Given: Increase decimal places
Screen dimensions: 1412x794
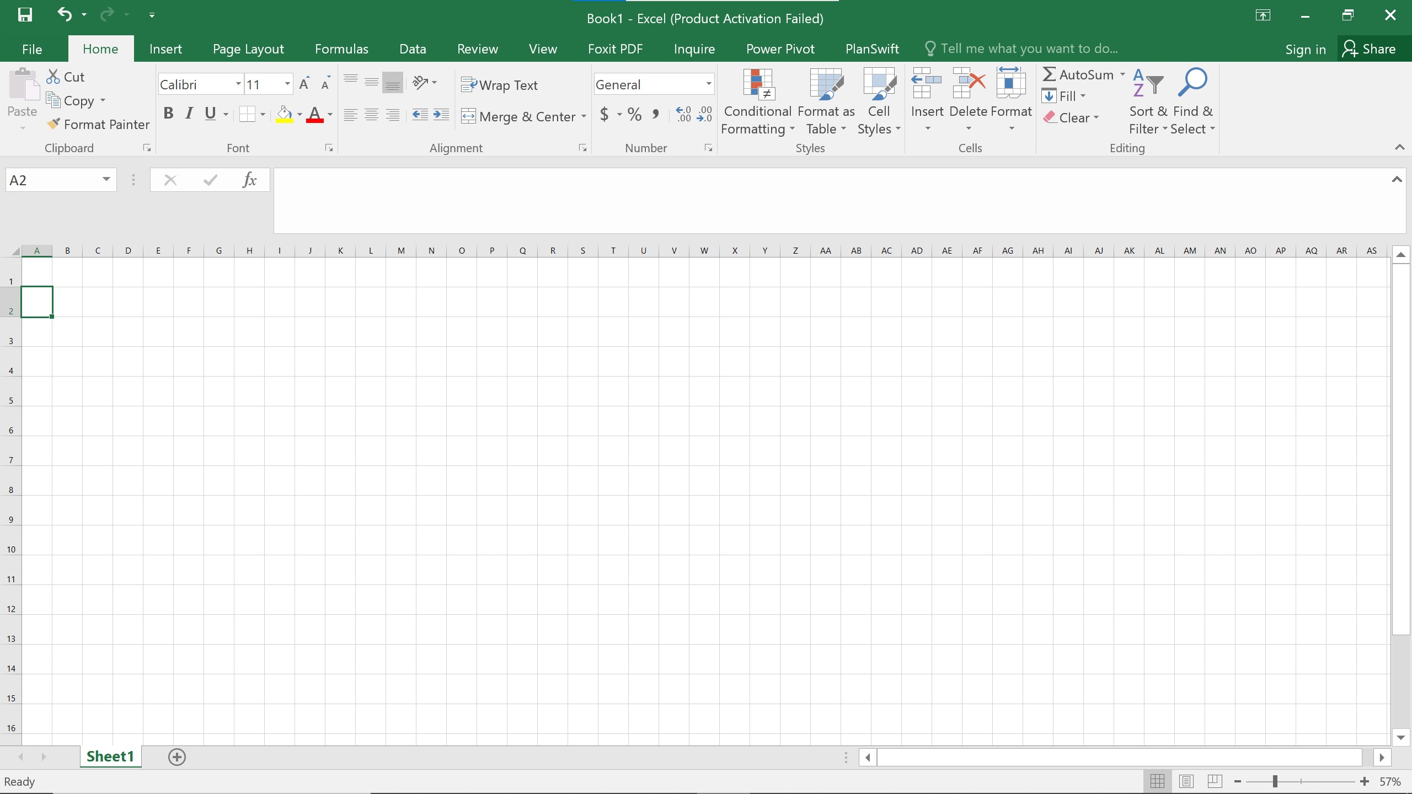Looking at the screenshot, I should click(682, 115).
